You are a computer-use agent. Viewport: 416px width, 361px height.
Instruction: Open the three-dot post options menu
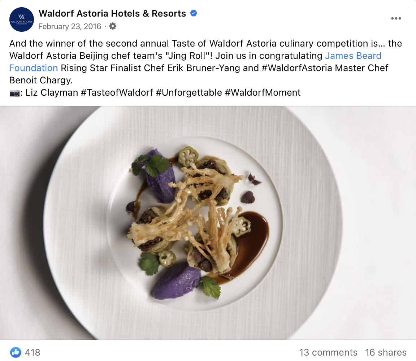pos(396,18)
